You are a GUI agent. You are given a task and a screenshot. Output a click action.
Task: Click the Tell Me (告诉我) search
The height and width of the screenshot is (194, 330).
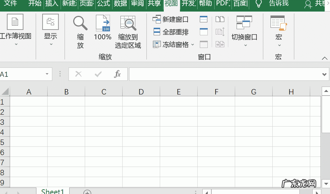point(278,4)
